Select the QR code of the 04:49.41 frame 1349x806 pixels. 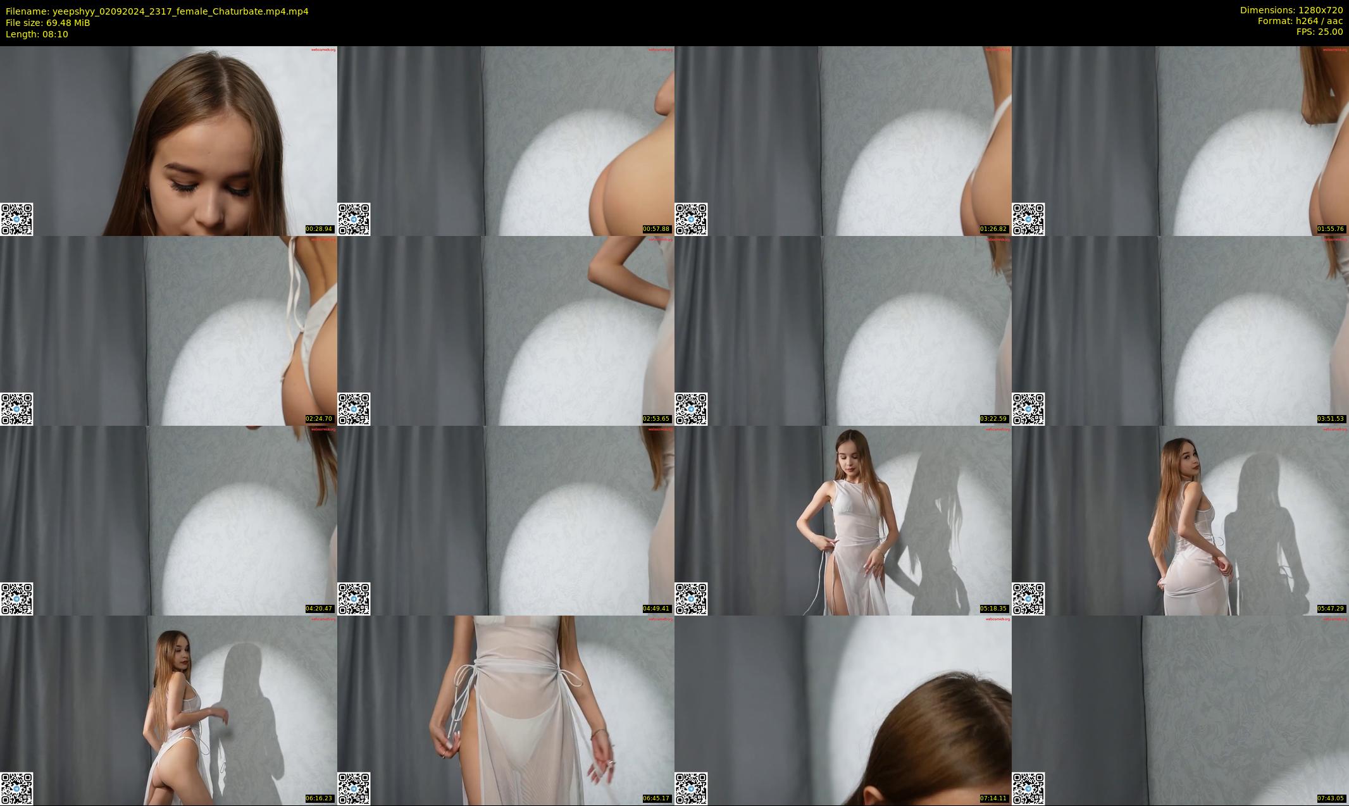click(x=354, y=598)
